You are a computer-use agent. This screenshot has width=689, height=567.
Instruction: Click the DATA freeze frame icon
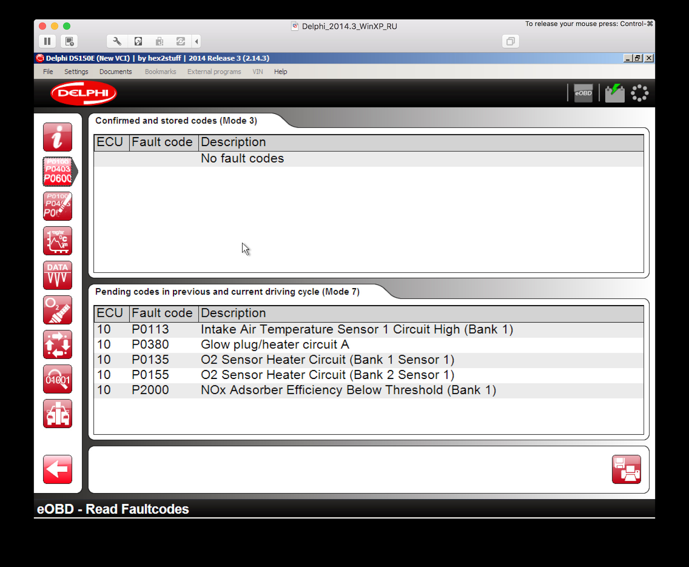click(x=57, y=275)
